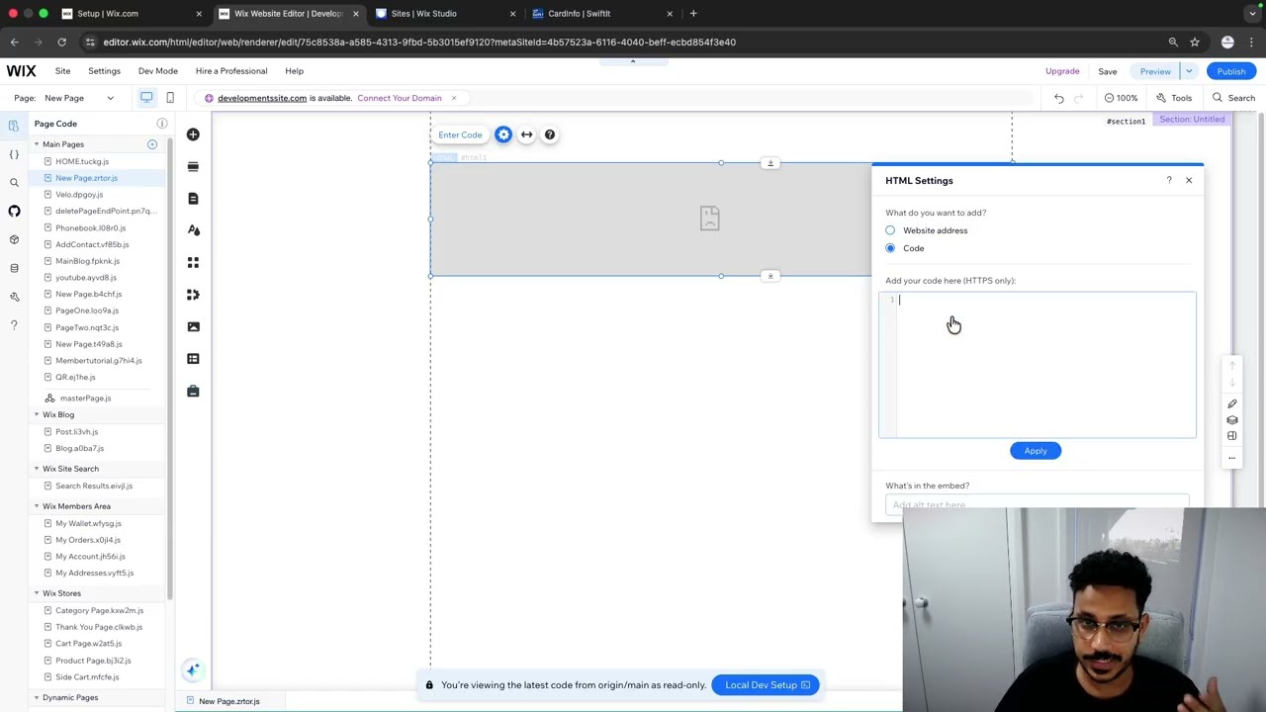Dismiss the domain availability banner
The width and height of the screenshot is (1266, 712).
[x=454, y=98]
